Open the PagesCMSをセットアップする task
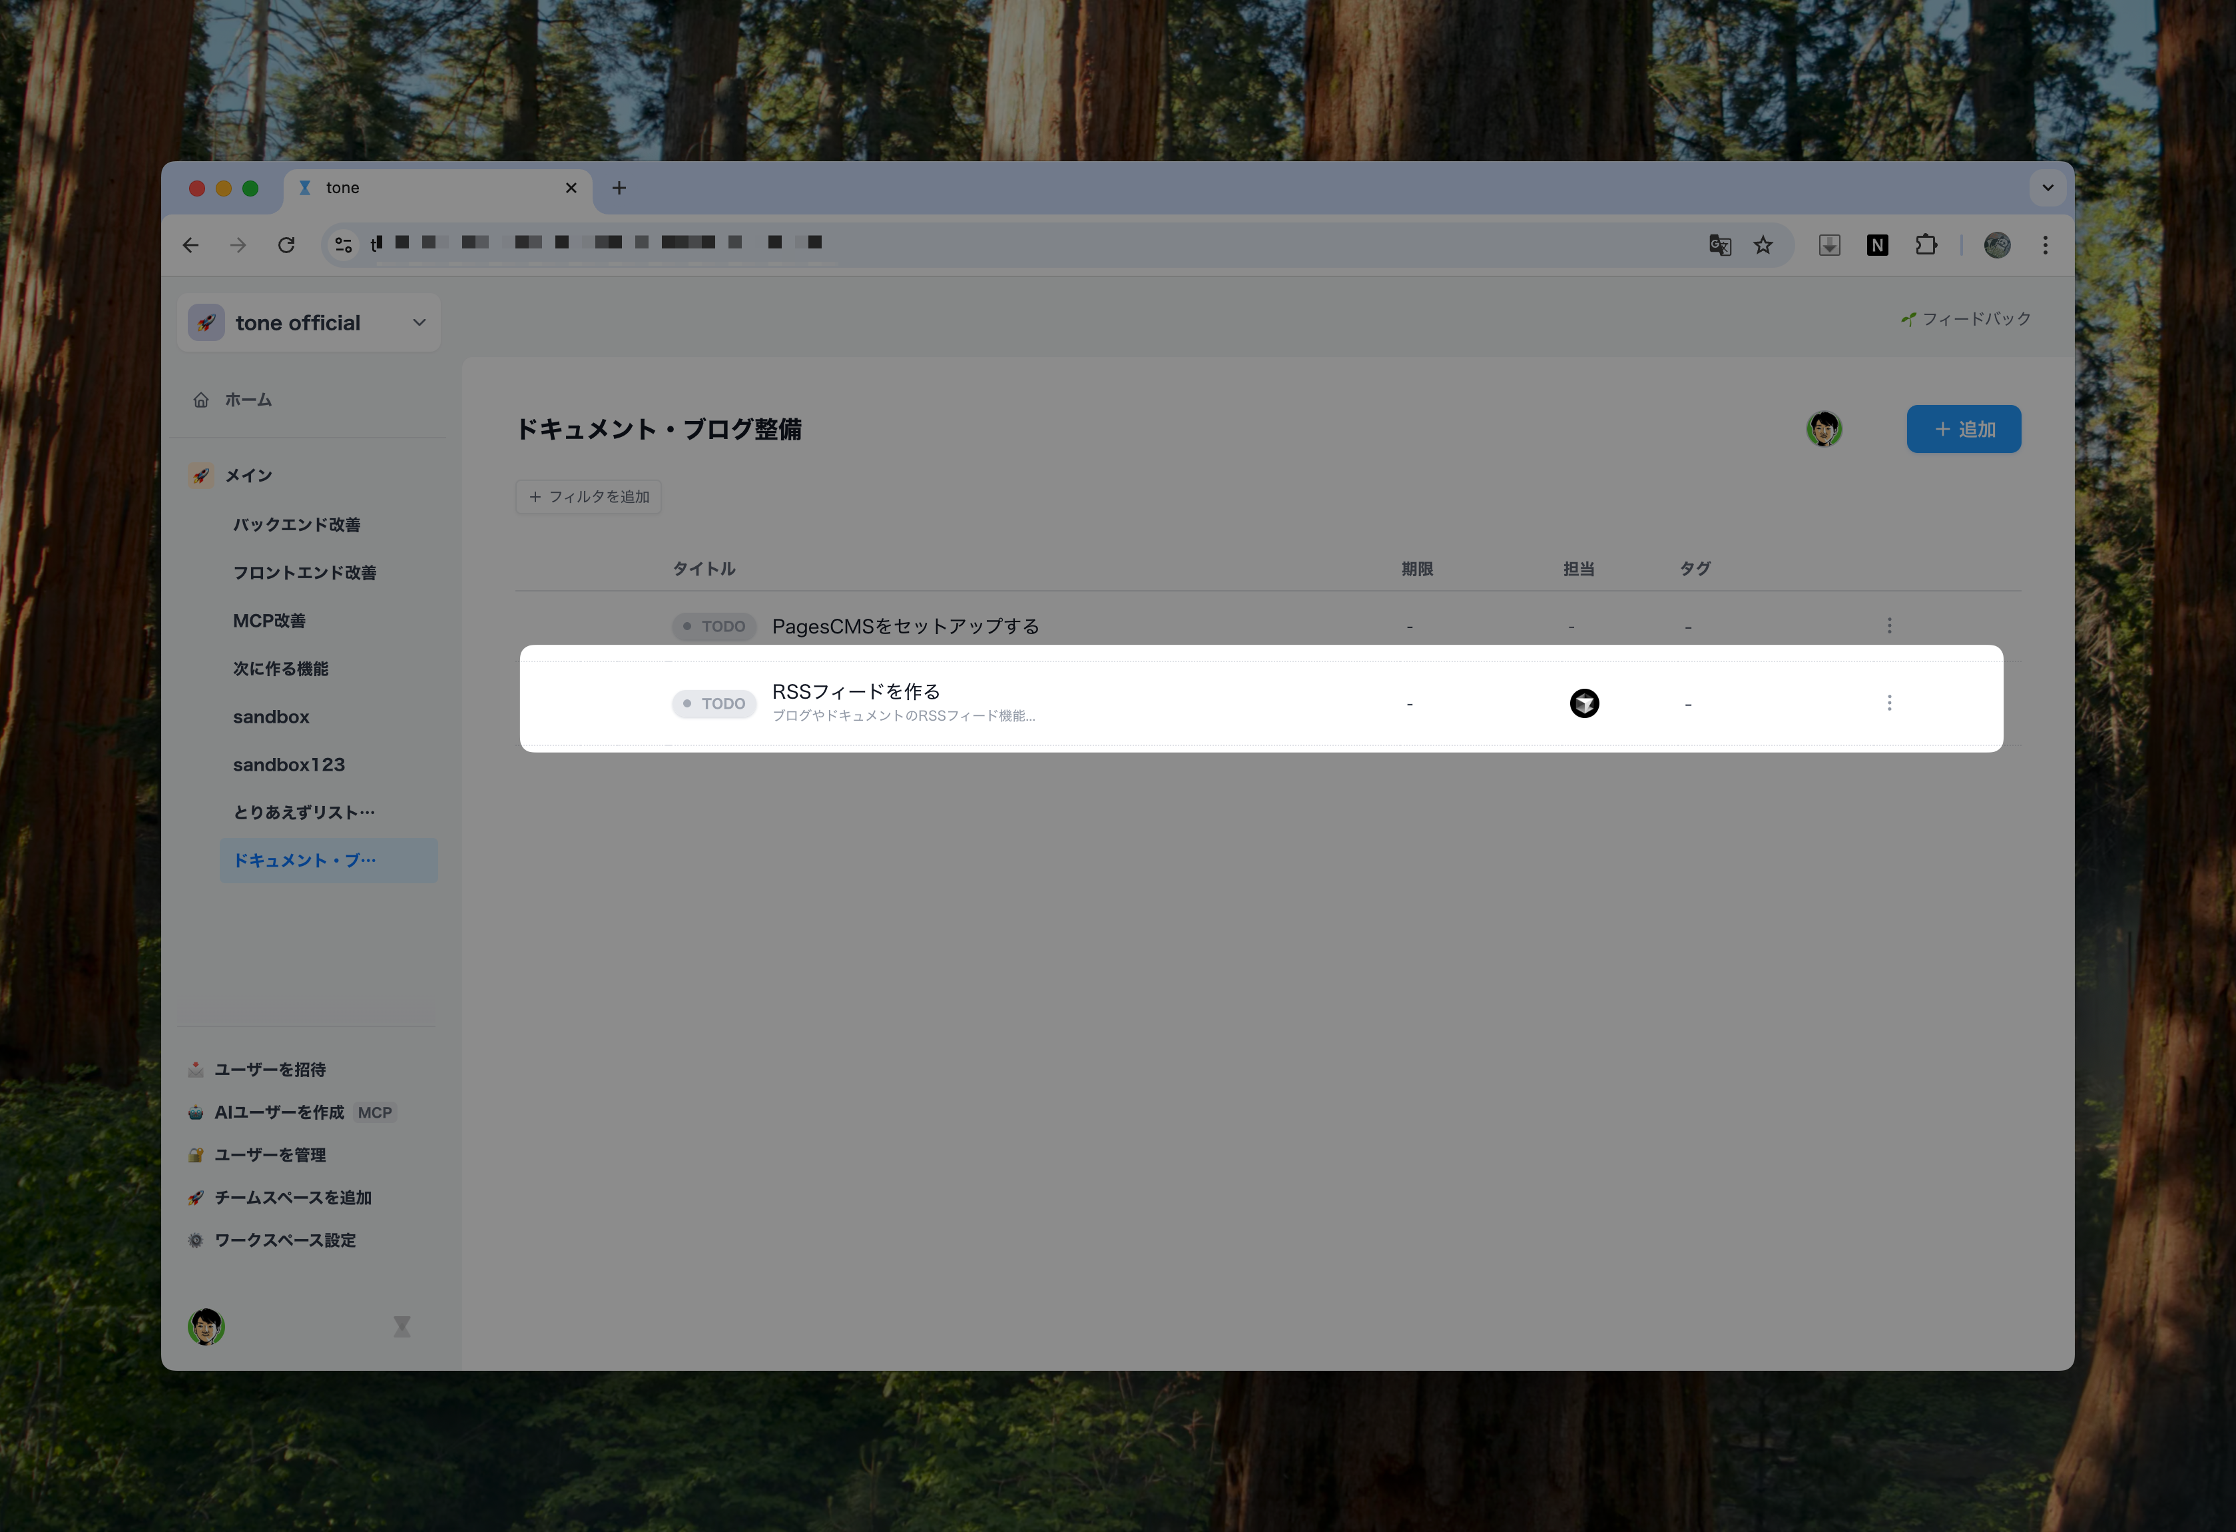 point(906,627)
